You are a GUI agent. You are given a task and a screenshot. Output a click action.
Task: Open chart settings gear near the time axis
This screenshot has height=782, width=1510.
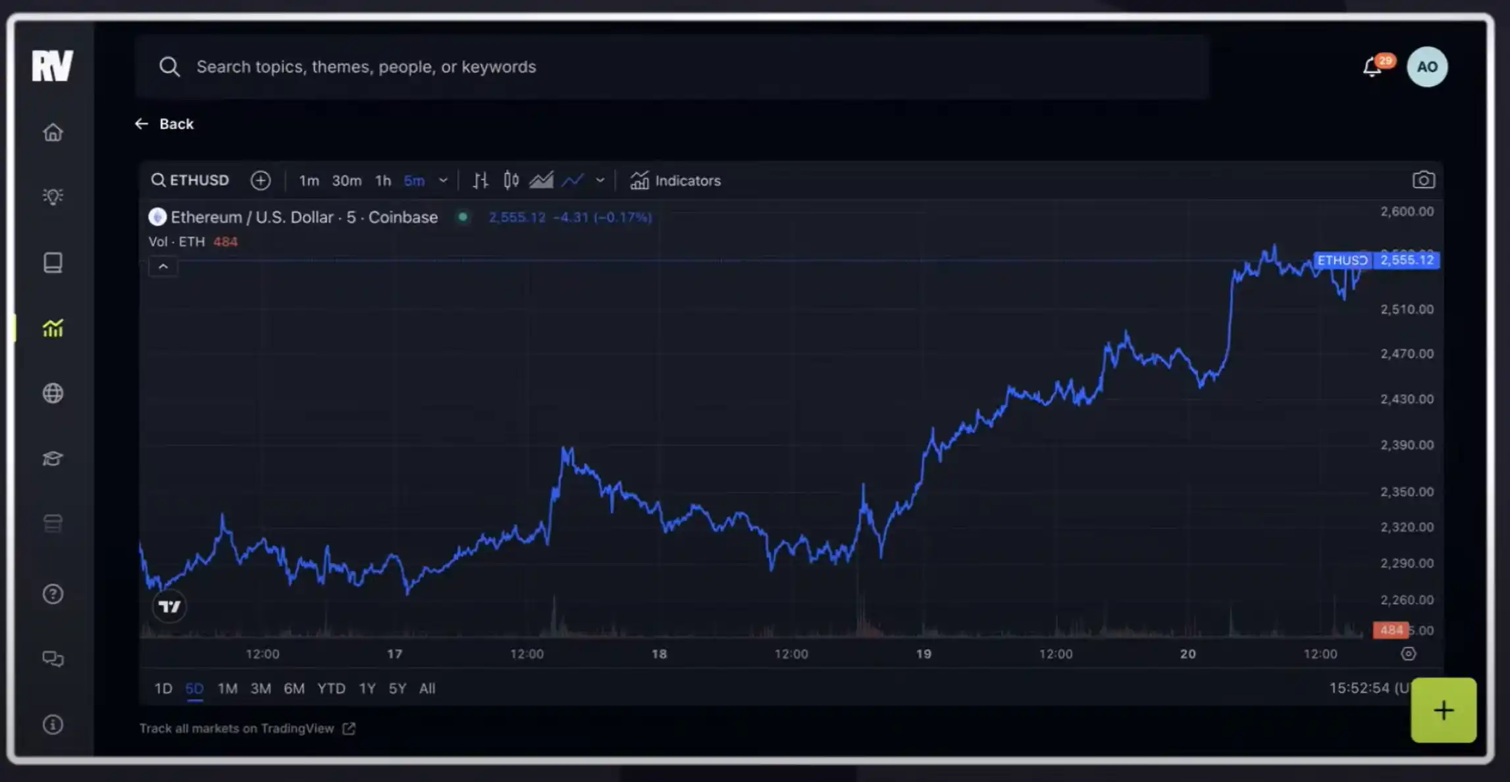click(1408, 654)
